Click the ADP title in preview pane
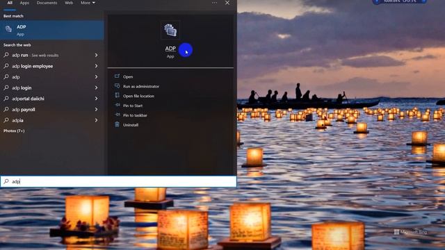Image resolution: width=445 pixels, height=250 pixels. click(170, 49)
